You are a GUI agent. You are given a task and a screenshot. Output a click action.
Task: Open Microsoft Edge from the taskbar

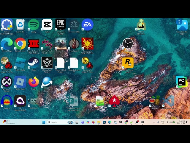(x=110, y=122)
